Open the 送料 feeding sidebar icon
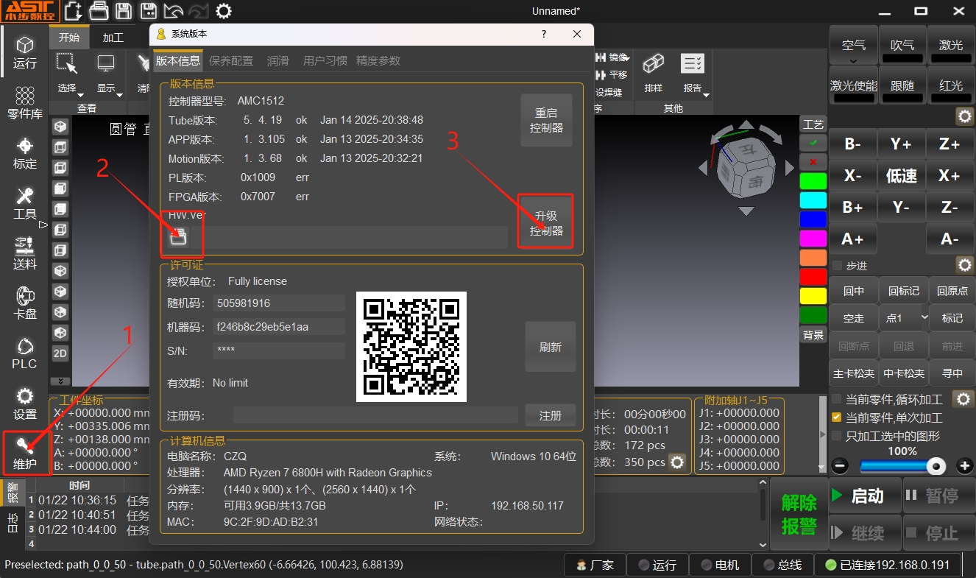The image size is (976, 578). tap(25, 253)
